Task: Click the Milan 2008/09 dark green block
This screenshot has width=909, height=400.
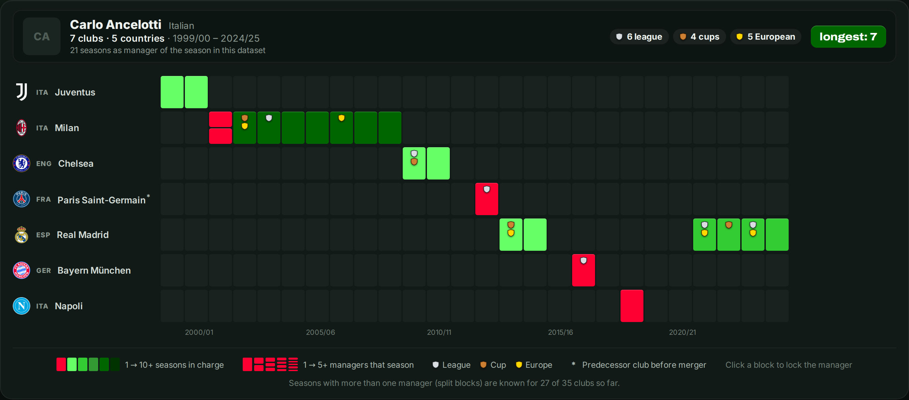Action: [x=390, y=128]
